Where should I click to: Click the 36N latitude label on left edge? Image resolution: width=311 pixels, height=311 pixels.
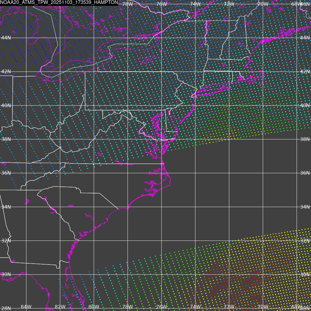(x=6, y=173)
